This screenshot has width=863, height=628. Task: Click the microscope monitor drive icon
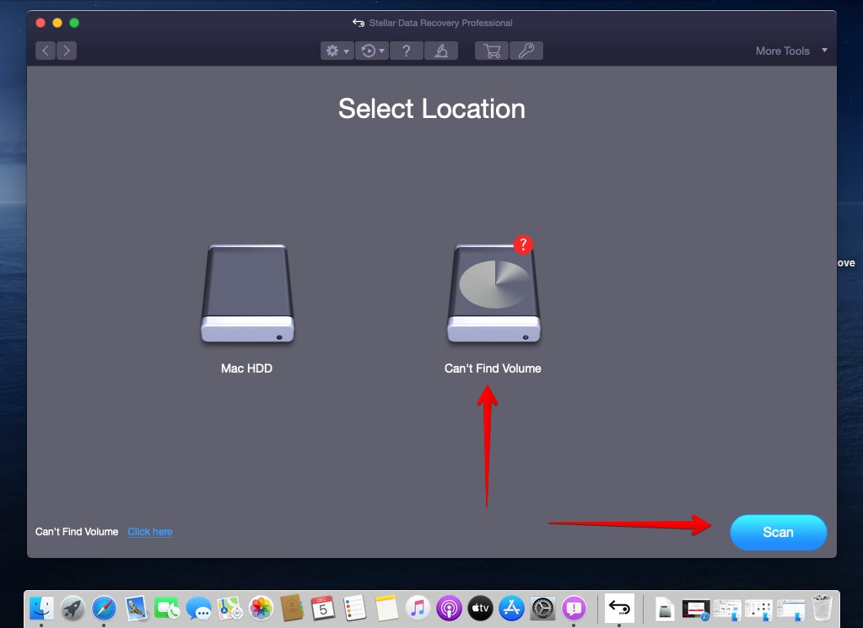pyautogui.click(x=441, y=51)
